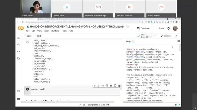Select Vahid Maleki participant tile
Screen dimensions: 197x110
(161, 9)
